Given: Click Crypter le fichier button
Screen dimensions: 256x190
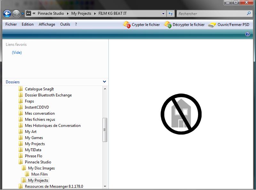Looking at the screenshot, I should tap(141, 25).
